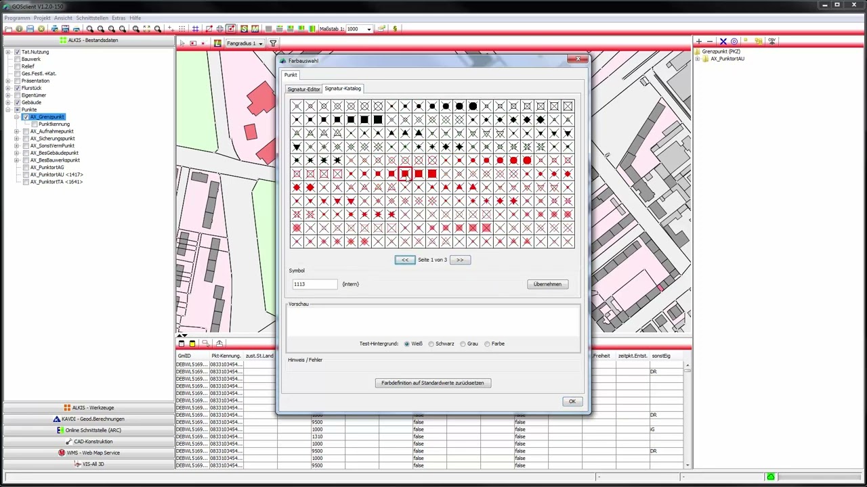Click the CSV export icon in right panel
Screen dimensions: 867x487
(771, 41)
